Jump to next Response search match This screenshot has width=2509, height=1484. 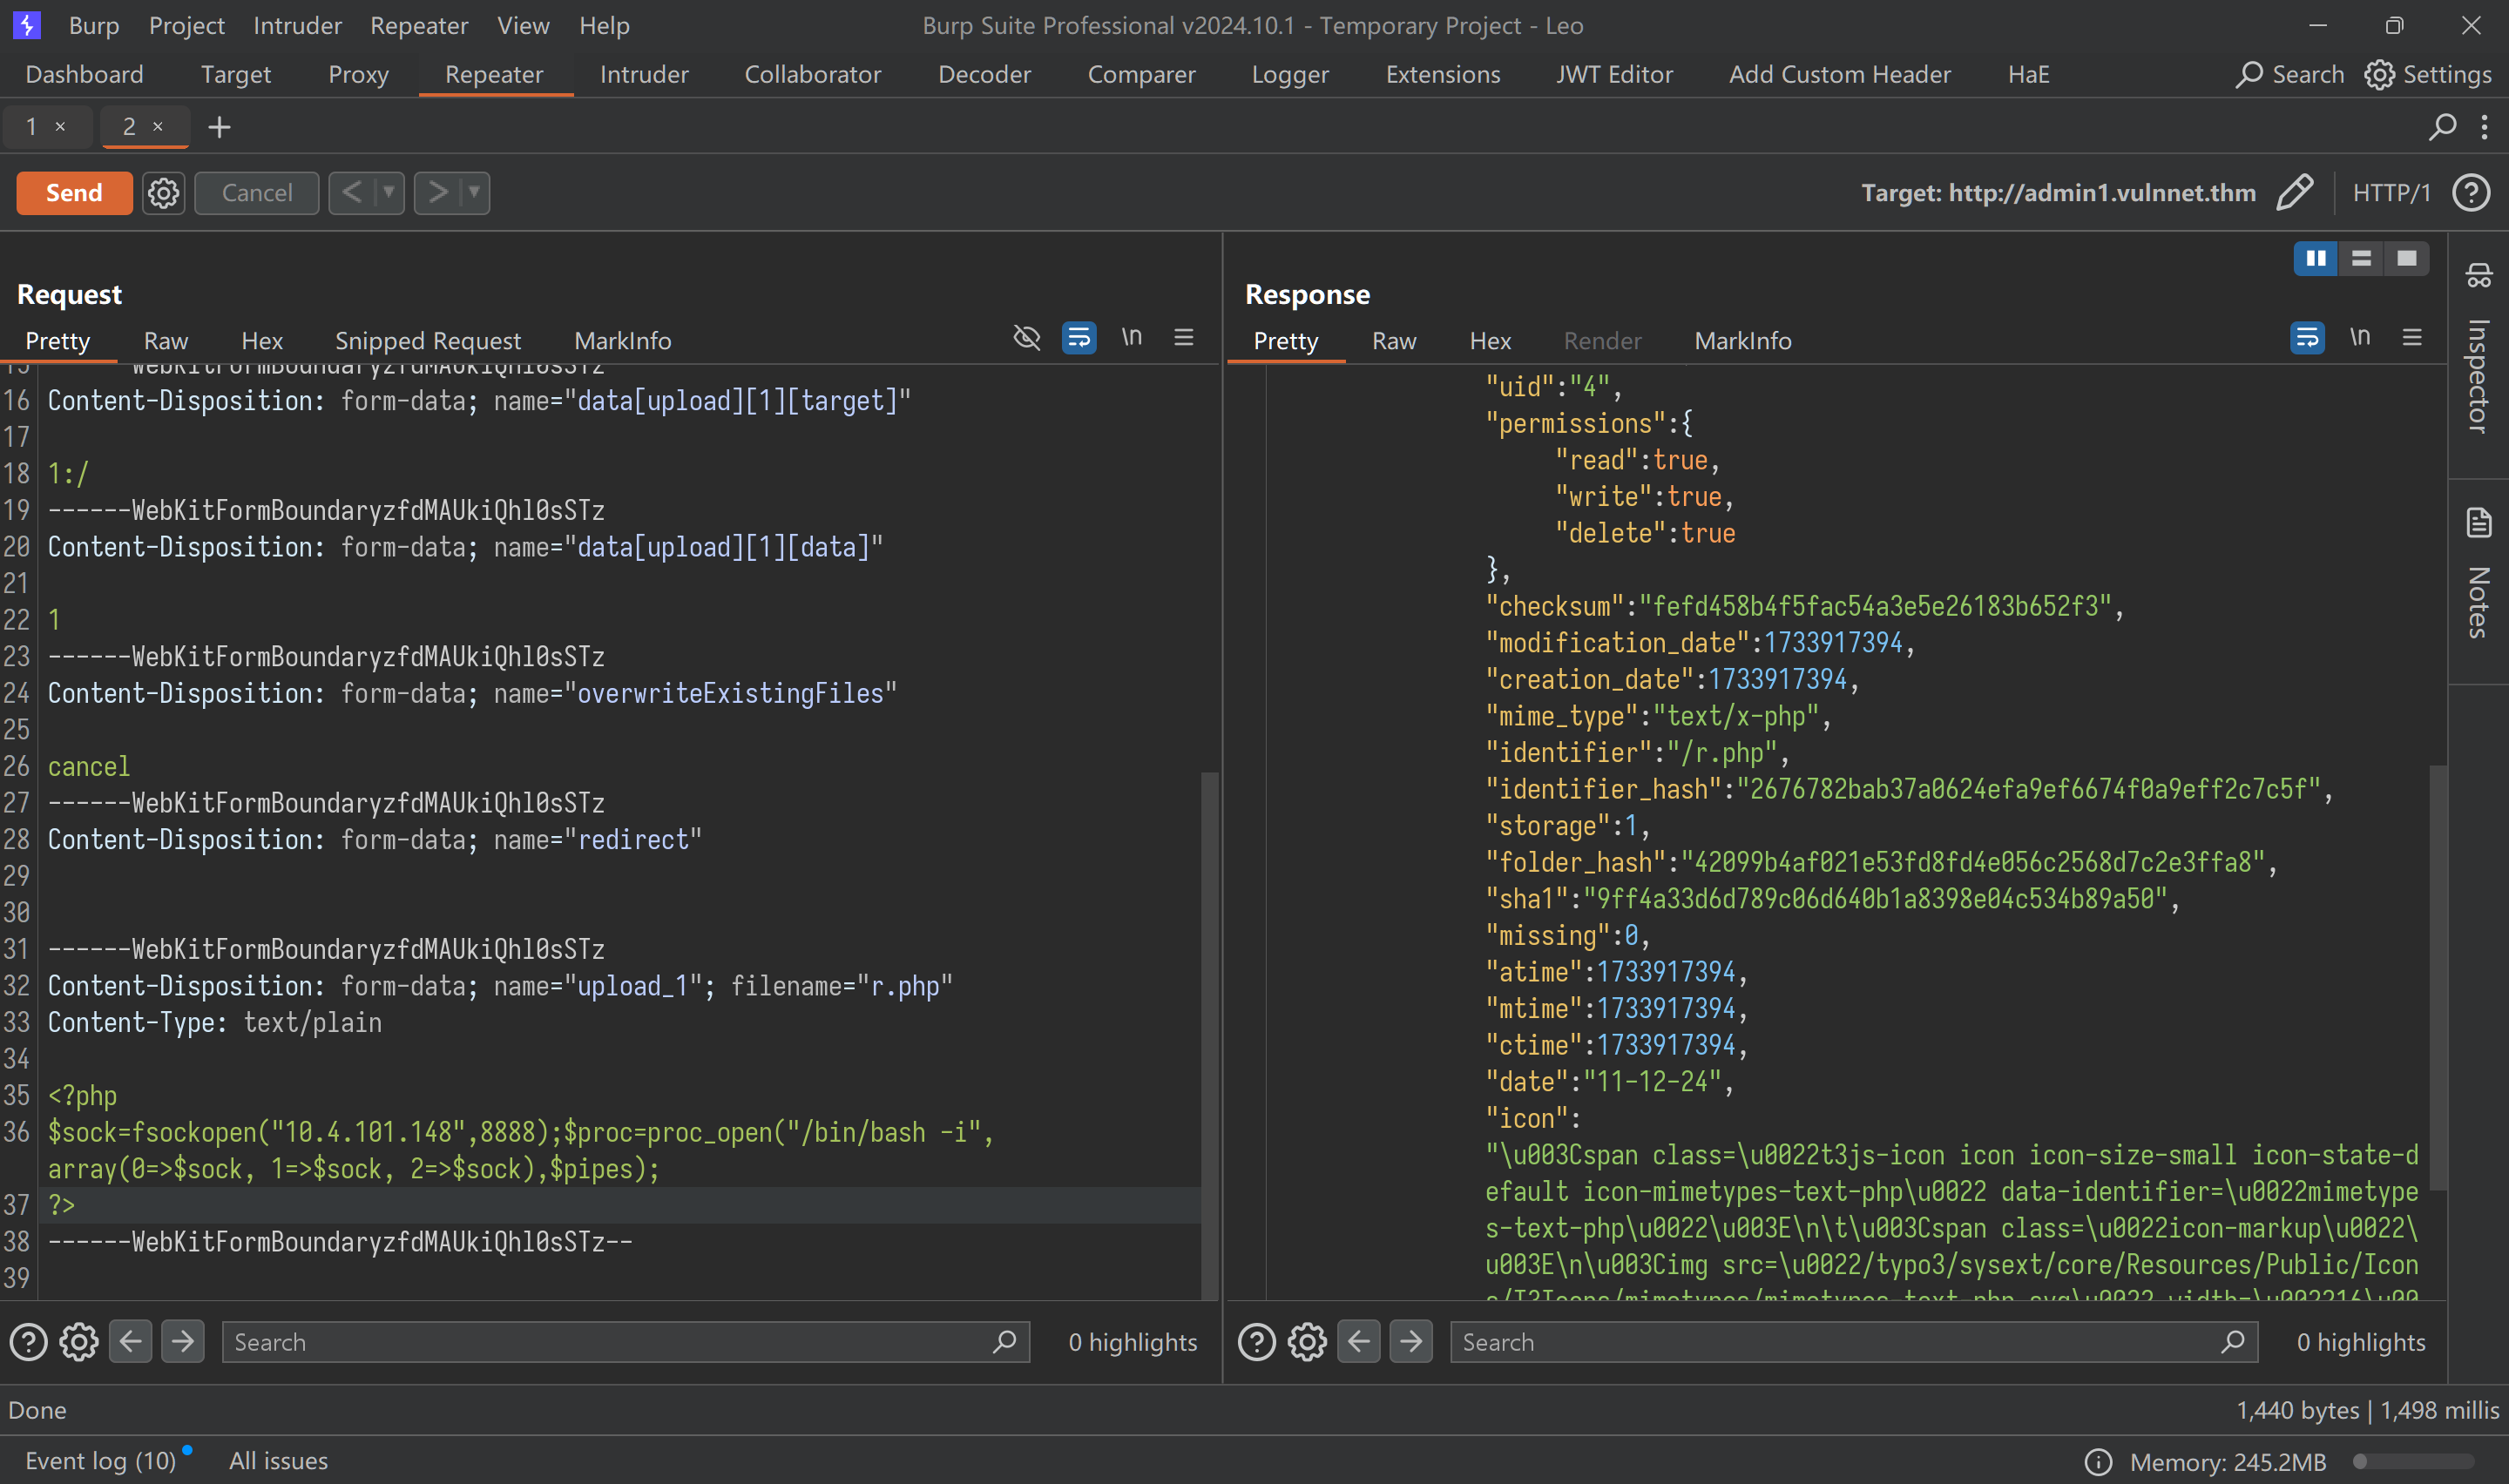(x=1410, y=1342)
